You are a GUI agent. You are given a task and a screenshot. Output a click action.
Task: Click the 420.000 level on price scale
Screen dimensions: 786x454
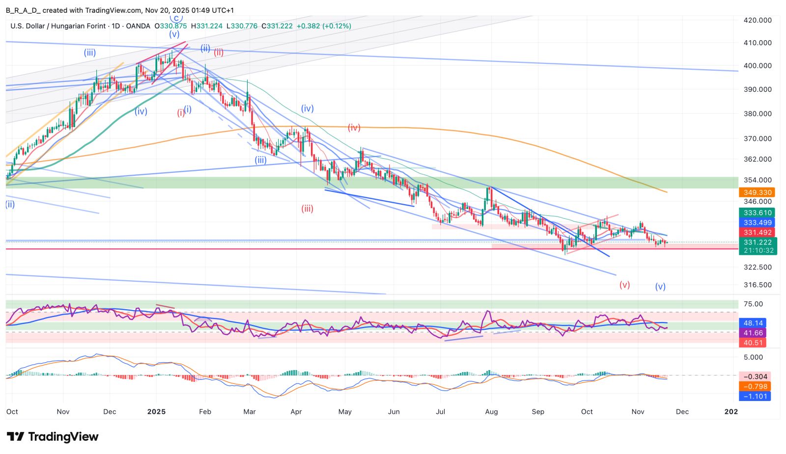tap(758, 20)
